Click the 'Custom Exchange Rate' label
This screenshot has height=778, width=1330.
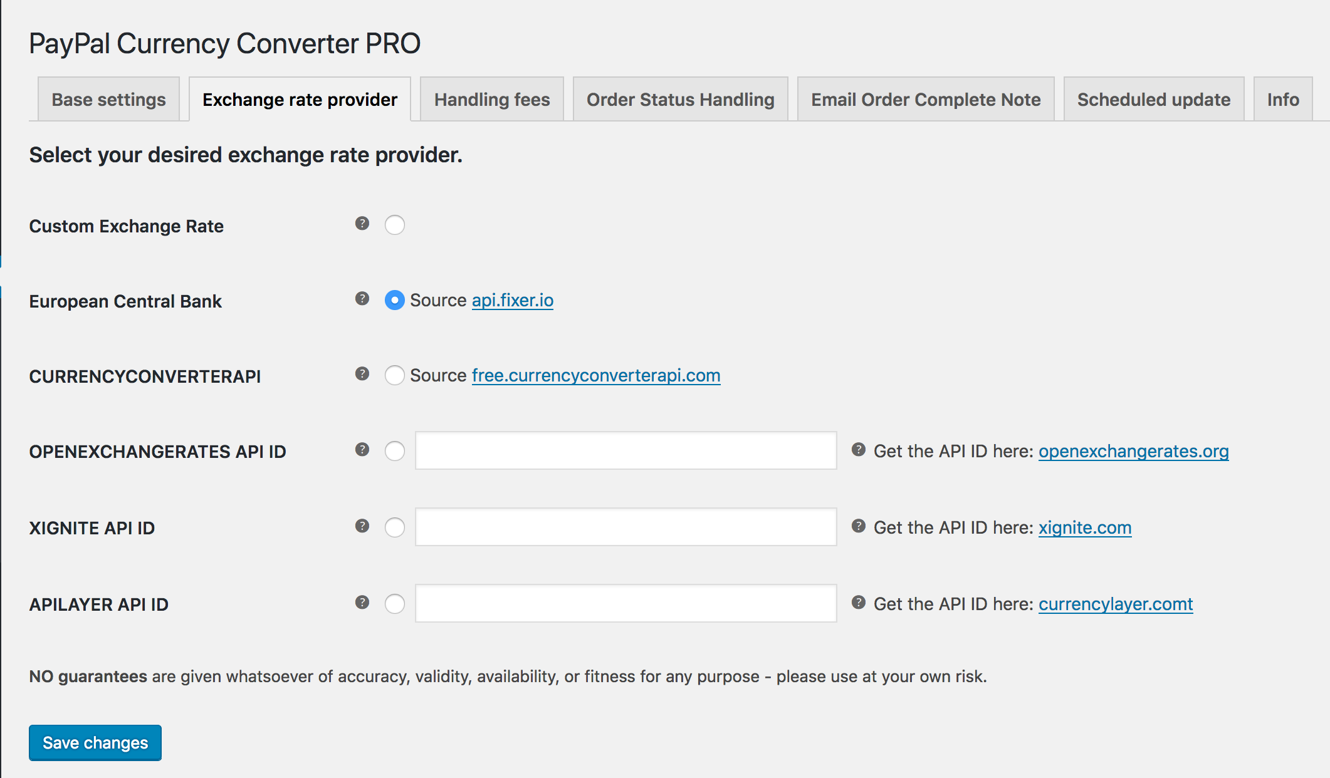pos(127,226)
